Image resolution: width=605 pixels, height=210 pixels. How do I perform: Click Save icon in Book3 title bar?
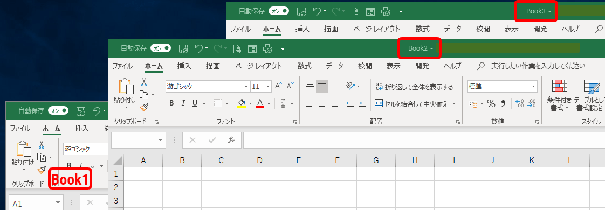(301, 11)
